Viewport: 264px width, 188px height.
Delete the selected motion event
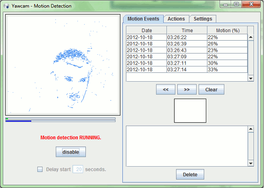tap(190, 175)
